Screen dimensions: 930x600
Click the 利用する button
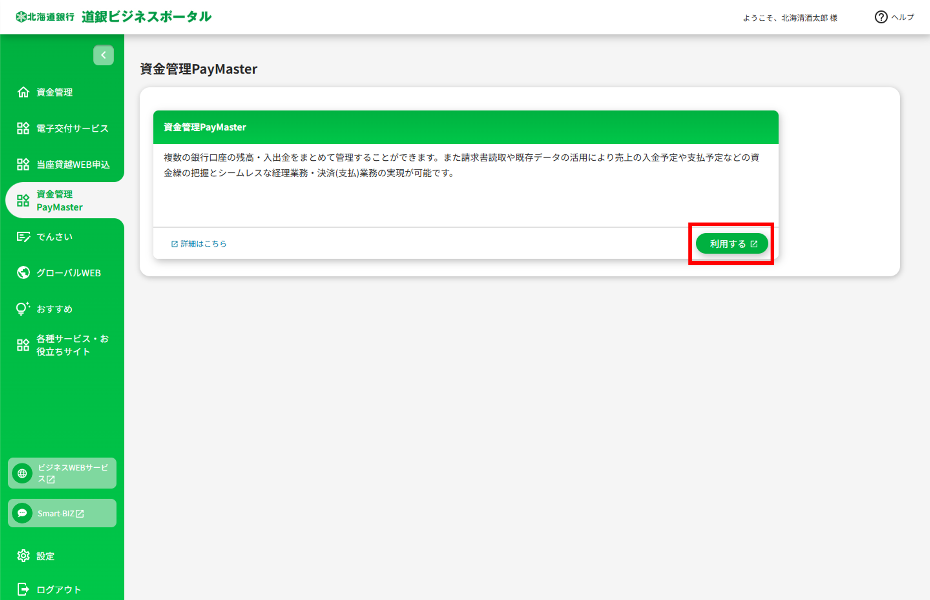732,244
